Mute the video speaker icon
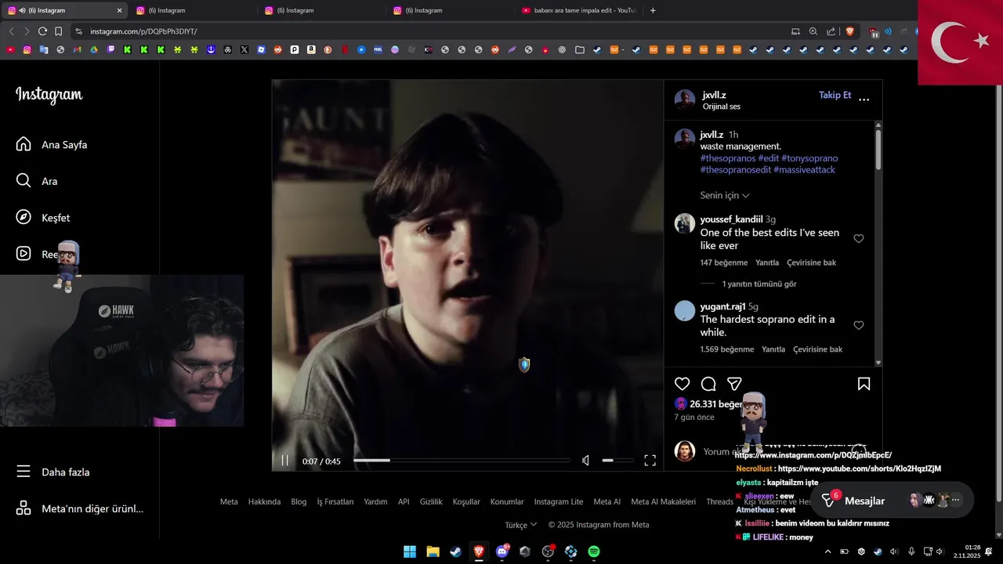This screenshot has height=564, width=1003. coord(585,461)
